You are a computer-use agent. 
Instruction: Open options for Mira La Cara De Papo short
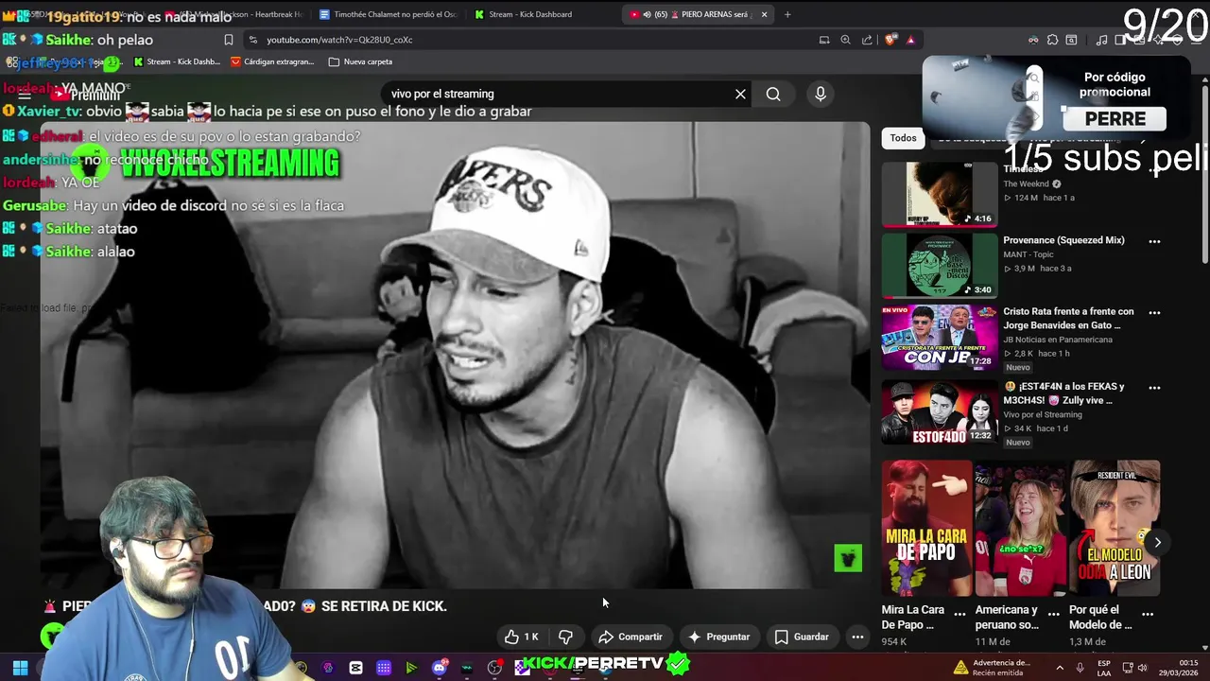[959, 614]
